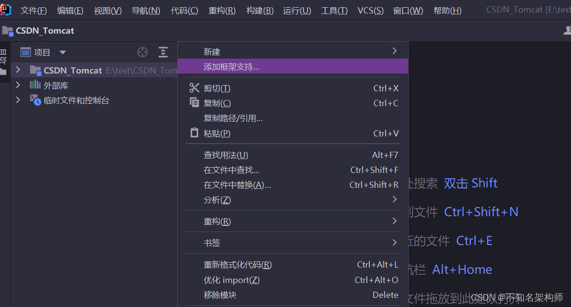This screenshot has height=307, width=571.
Task: Click the project tool window stripe icon
Action: [x=4, y=58]
